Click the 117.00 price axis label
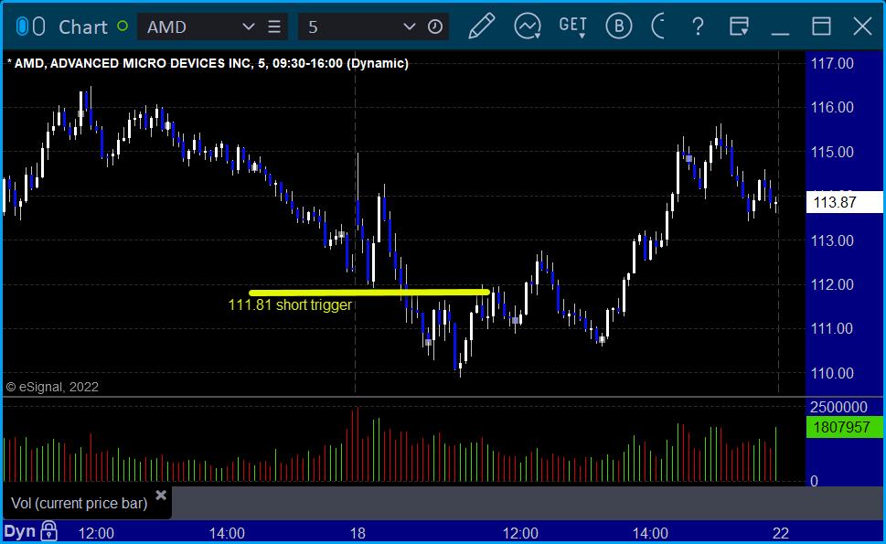 (x=832, y=63)
